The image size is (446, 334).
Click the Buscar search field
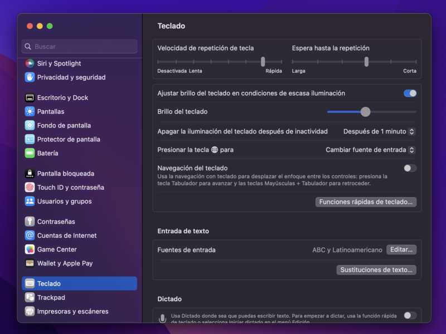click(x=79, y=46)
